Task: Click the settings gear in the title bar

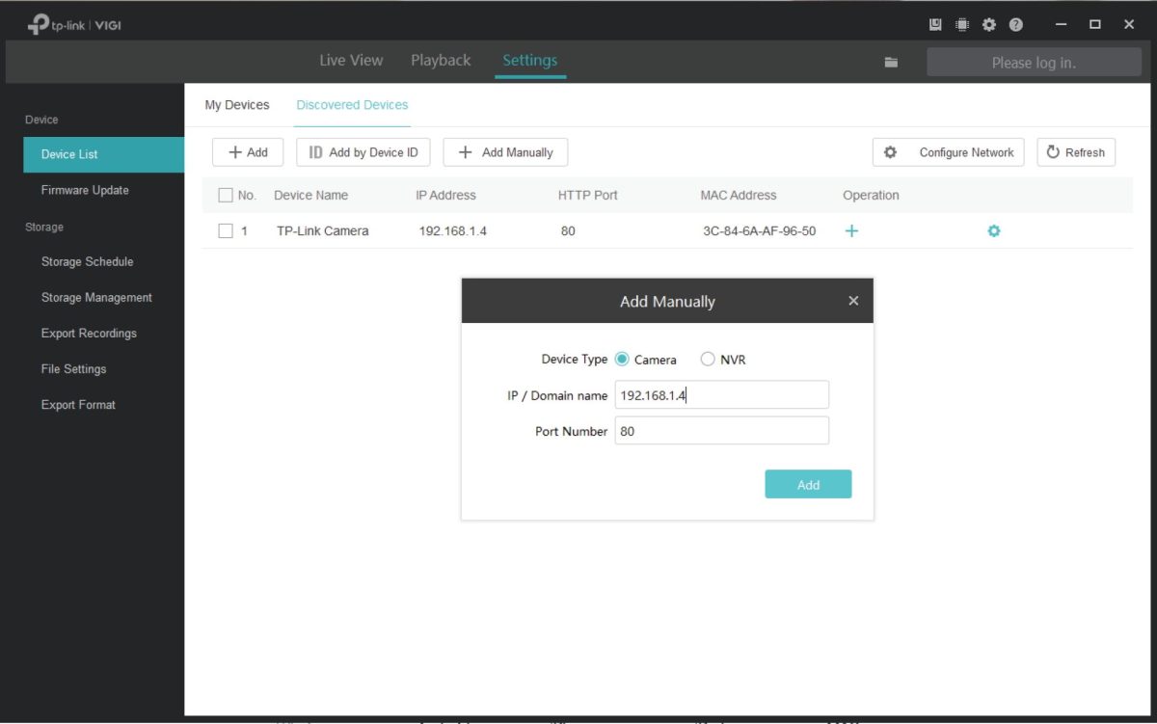Action: [x=988, y=24]
